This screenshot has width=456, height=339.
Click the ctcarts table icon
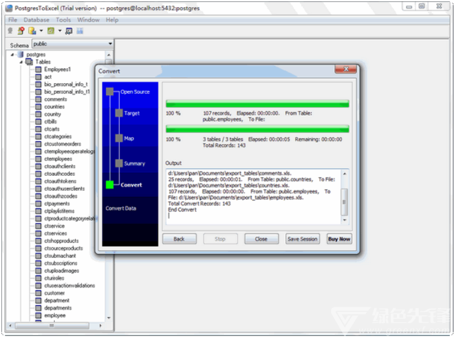pyautogui.click(x=38, y=129)
